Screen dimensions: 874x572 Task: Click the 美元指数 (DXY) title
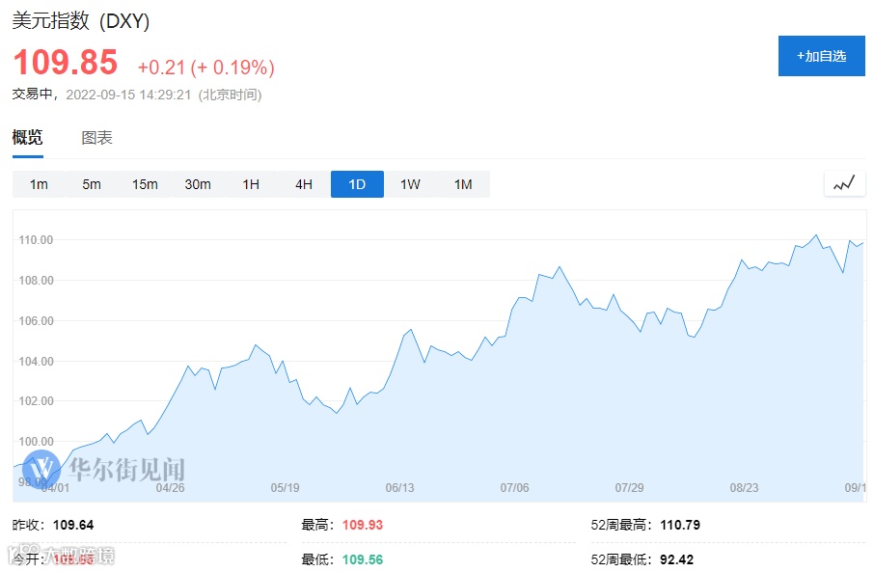(81, 20)
